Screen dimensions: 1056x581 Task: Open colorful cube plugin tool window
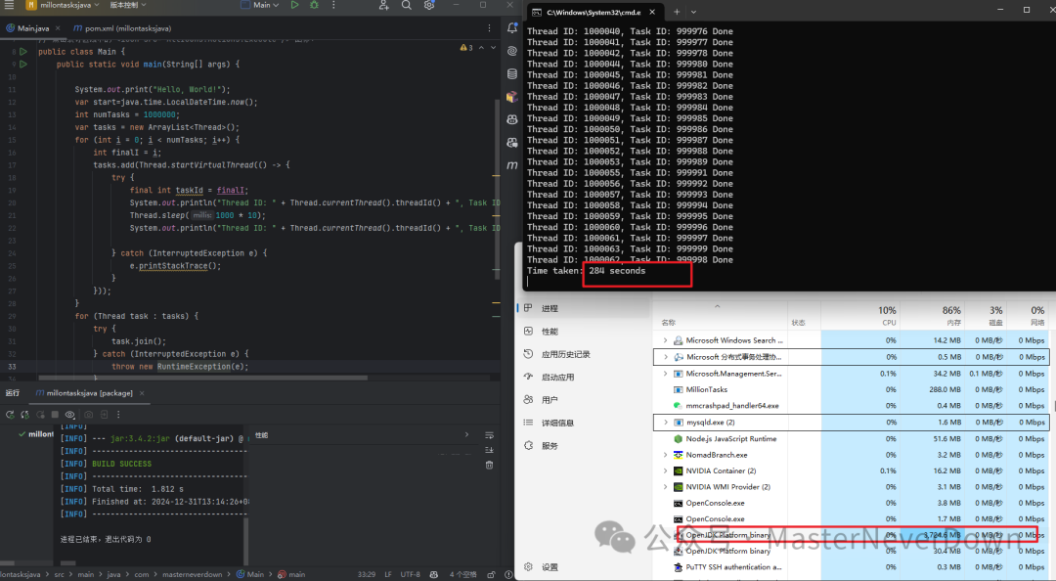[511, 97]
